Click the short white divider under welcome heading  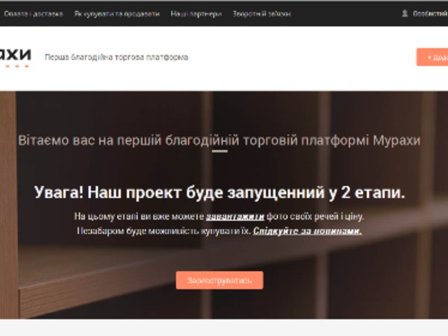[219, 152]
